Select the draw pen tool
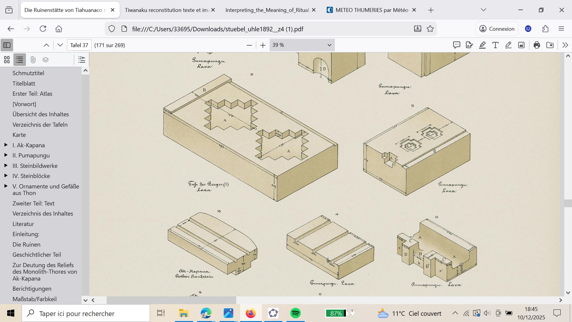The width and height of the screenshot is (572, 322). pos(508,45)
